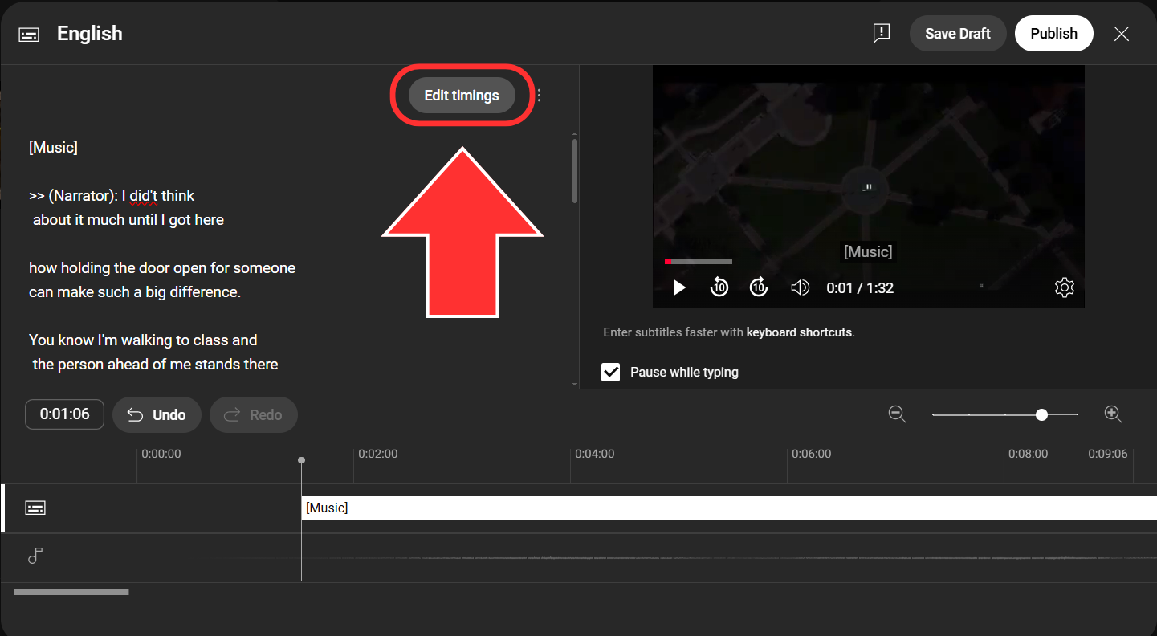The image size is (1157, 636).
Task: Open the three-dot options menu
Action: click(x=539, y=96)
